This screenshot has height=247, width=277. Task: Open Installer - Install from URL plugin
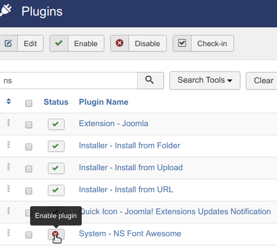126,190
